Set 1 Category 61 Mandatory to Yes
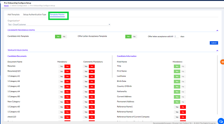 point(61,76)
